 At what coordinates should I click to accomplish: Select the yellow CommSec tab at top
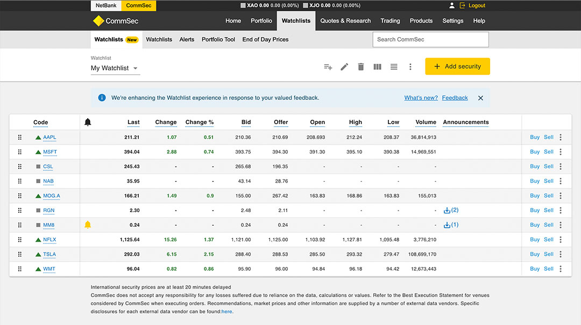click(139, 5)
